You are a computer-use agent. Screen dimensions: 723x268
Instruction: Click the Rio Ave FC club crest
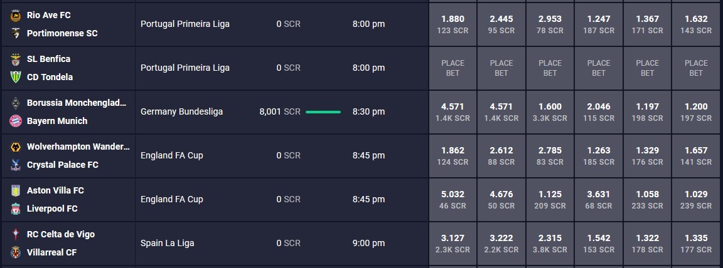(16, 15)
